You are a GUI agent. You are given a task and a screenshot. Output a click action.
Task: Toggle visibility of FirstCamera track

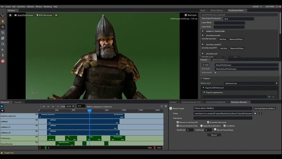pyautogui.click(x=37, y=136)
